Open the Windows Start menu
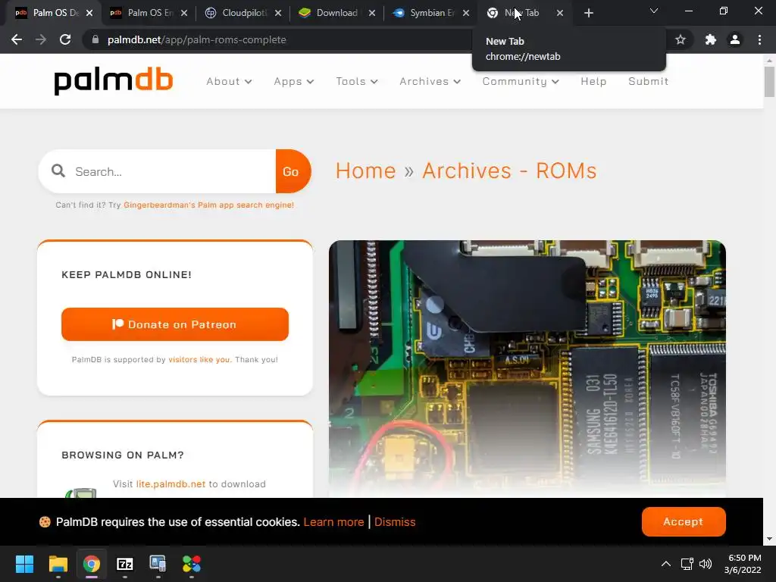 tap(24, 564)
